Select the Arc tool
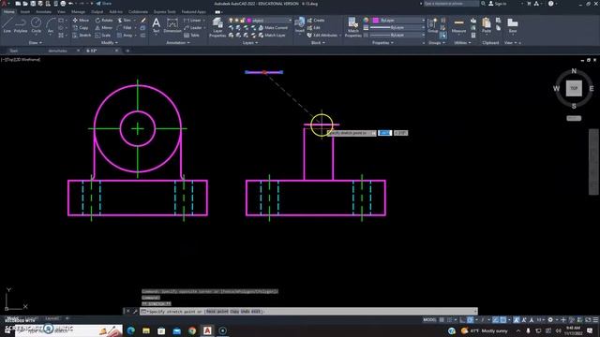Image resolution: width=600 pixels, height=337 pixels. (x=50, y=25)
